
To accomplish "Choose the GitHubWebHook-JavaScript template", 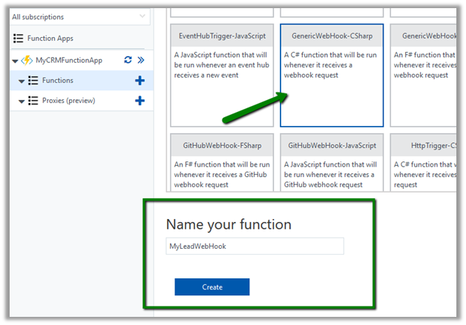I will pos(332,163).
